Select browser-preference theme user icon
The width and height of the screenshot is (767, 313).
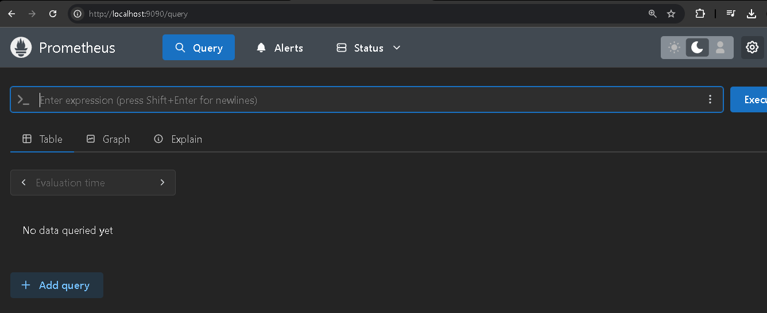(x=720, y=48)
